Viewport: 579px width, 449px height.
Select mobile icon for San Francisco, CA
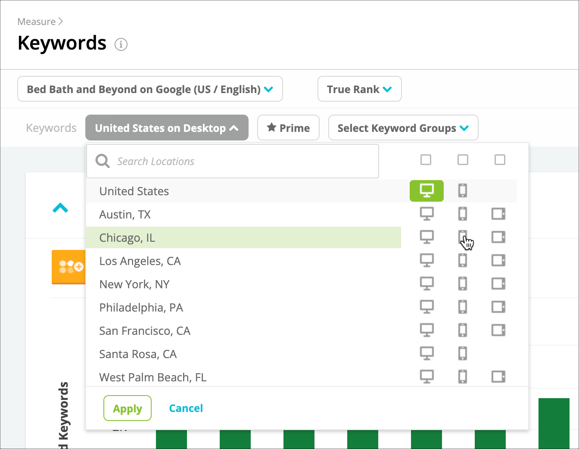coord(463,331)
